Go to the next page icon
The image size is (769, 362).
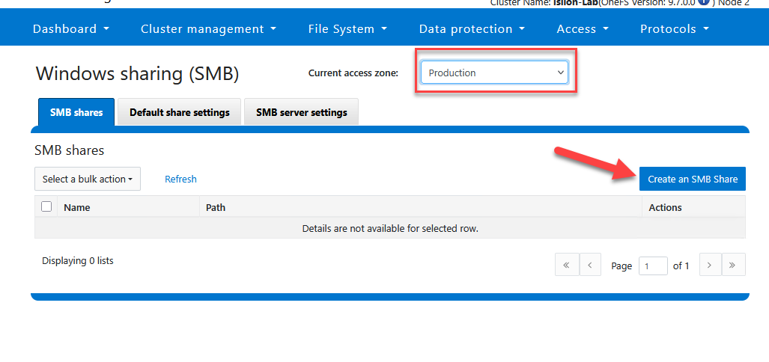(x=710, y=265)
